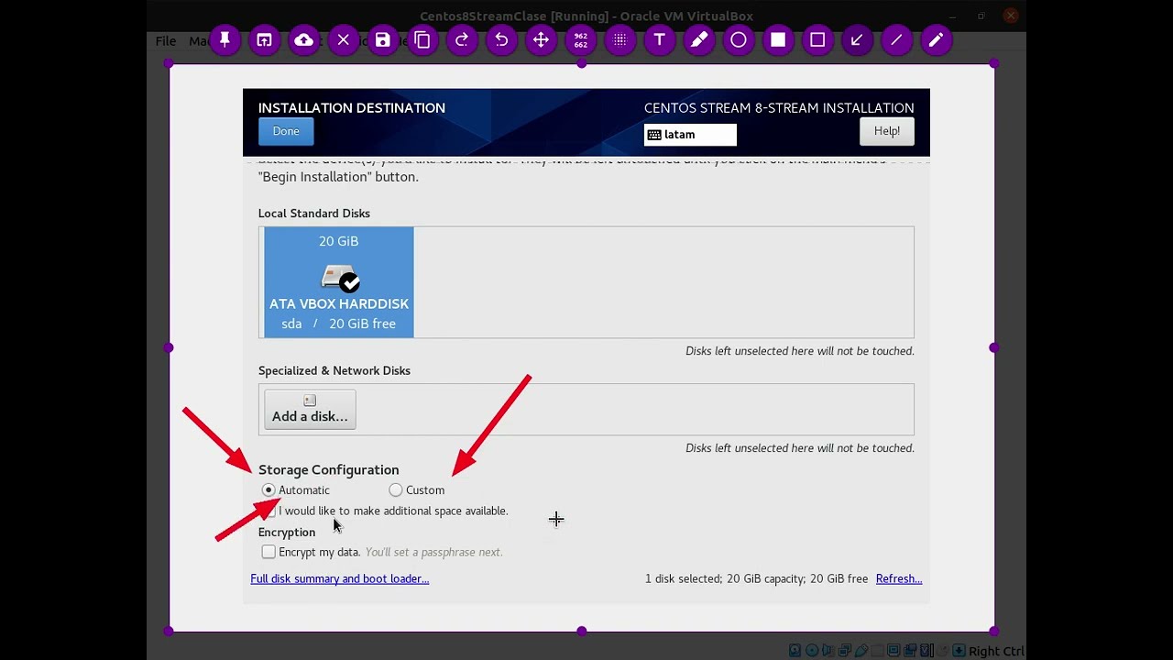Image resolution: width=1173 pixels, height=660 pixels.
Task: Close the VirtualBox window with red X
Action: tap(1010, 16)
